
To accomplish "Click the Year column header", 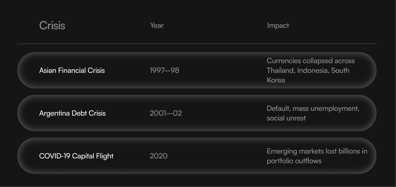I will click(157, 26).
